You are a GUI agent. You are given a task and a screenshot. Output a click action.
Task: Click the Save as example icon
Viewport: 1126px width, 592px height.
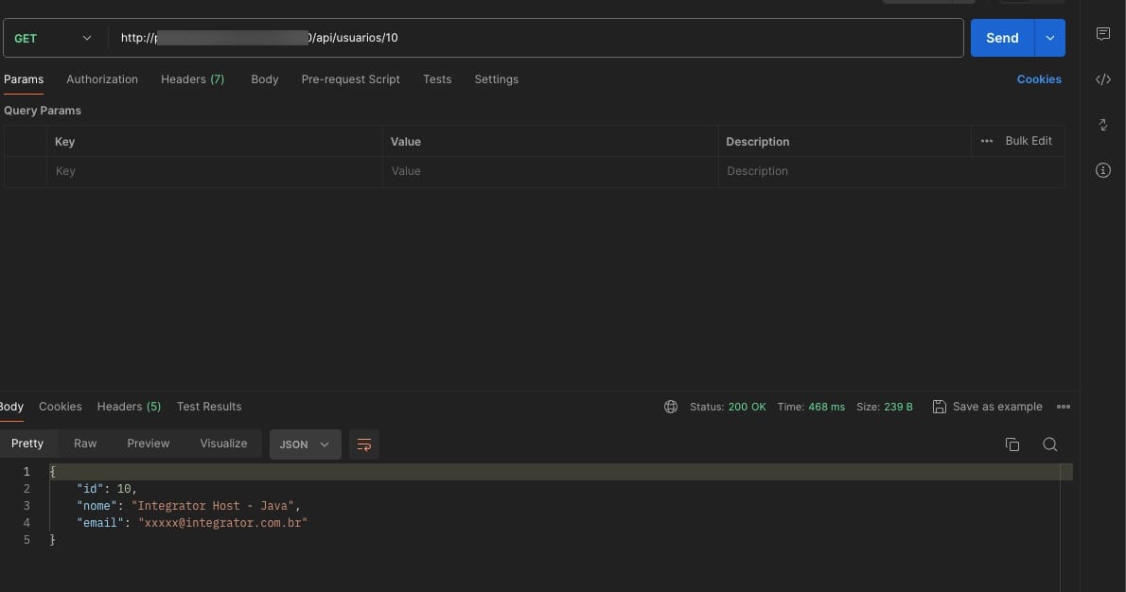(x=940, y=407)
